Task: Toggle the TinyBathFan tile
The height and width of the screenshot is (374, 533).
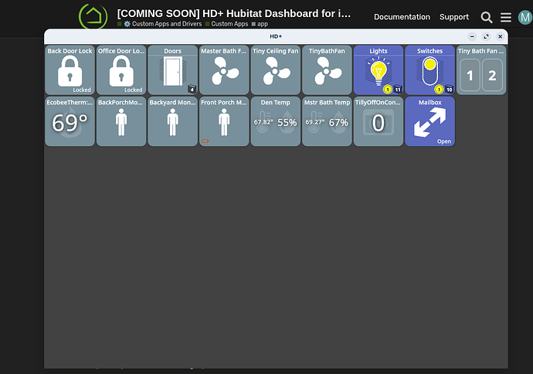Action: (327, 70)
